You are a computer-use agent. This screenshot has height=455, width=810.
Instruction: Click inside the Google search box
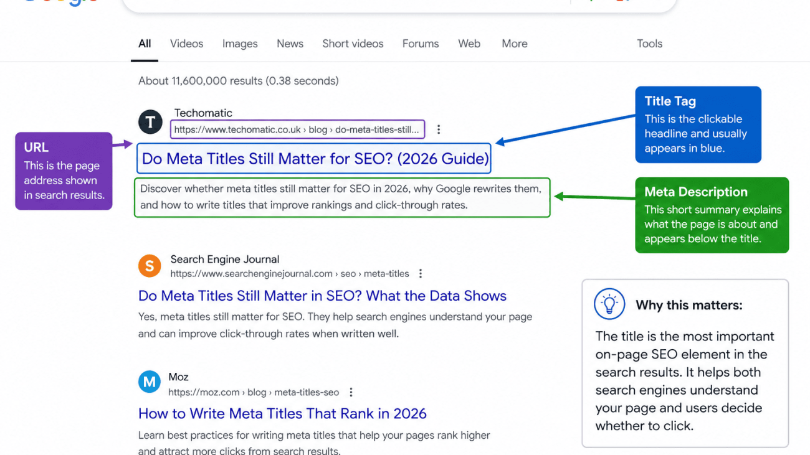(399, 5)
